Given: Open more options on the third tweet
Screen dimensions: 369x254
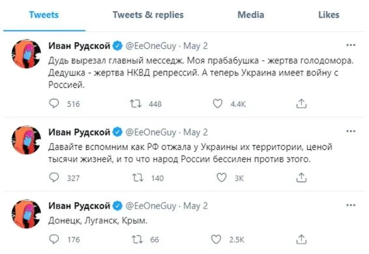Looking at the screenshot, I should (351, 205).
